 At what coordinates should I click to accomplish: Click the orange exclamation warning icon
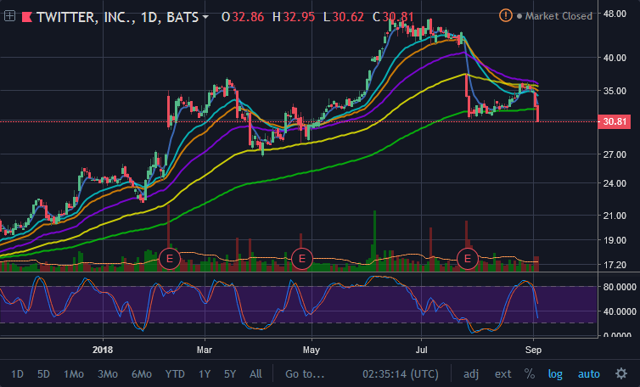505,16
